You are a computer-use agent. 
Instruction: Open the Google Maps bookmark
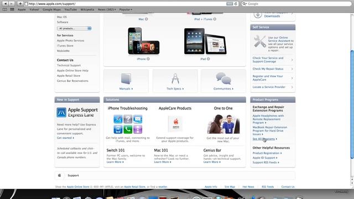point(51,9)
